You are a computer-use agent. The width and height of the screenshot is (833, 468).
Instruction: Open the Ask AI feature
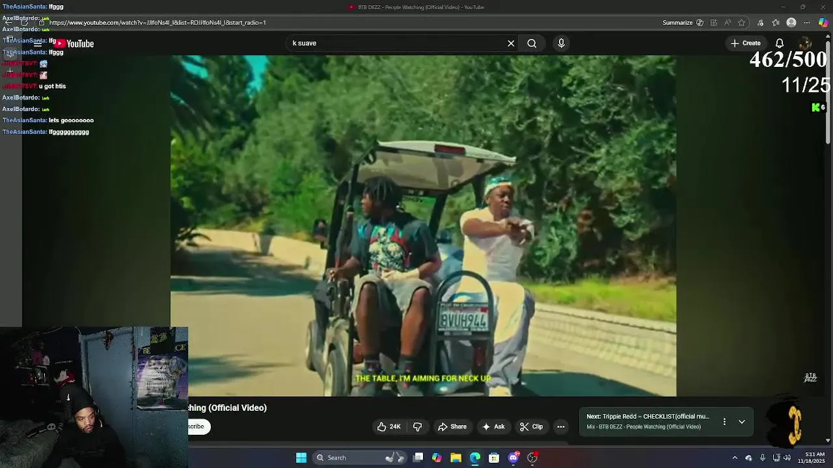(493, 426)
